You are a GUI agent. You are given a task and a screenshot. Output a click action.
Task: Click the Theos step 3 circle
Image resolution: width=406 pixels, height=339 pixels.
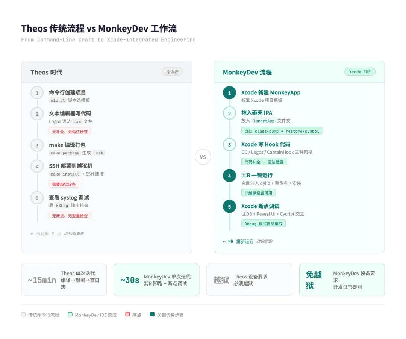tap(37, 145)
